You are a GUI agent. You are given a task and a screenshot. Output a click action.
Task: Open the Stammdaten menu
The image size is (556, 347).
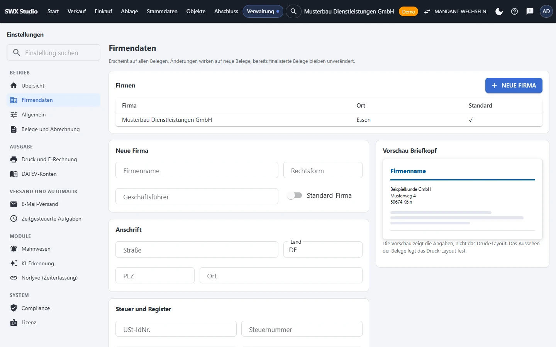point(162,11)
